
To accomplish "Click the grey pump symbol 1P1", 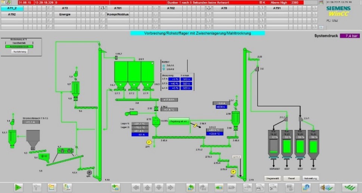I will (x=89, y=173).
